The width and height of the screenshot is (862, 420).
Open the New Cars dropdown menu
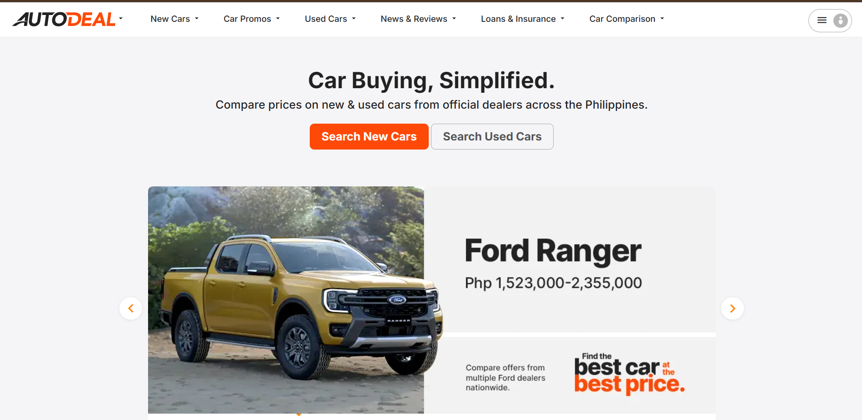point(175,19)
